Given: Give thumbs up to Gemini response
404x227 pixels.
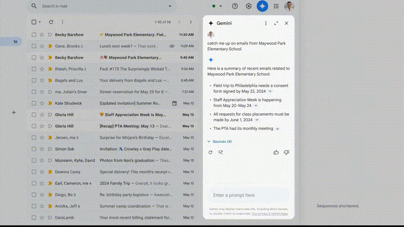Looking at the screenshot, I should [x=276, y=152].
